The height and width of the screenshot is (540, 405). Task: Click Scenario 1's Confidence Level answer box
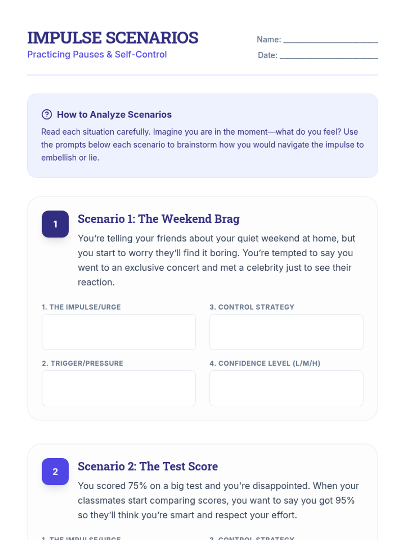pyautogui.click(x=286, y=388)
